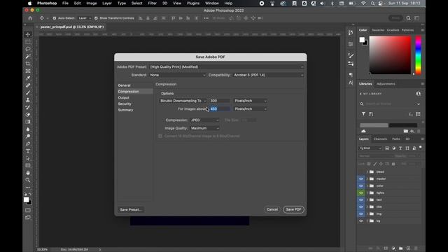
Task: Pick a color in the red color field
Action: 390,55
